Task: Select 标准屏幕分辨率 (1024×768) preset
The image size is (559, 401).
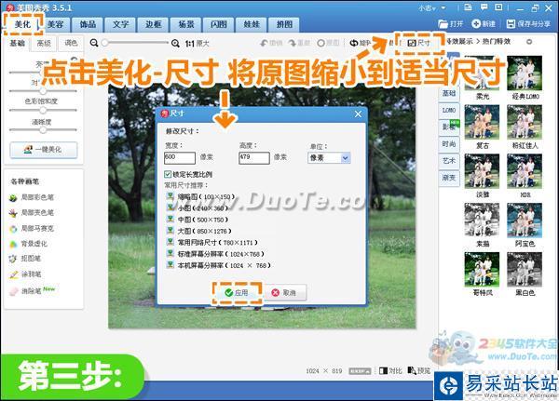Action: (x=215, y=254)
